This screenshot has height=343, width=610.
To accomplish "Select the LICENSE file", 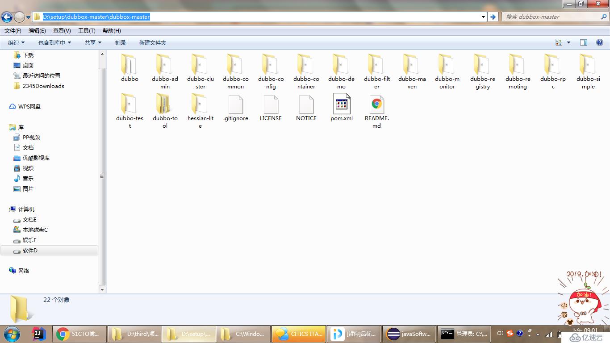I will [271, 108].
